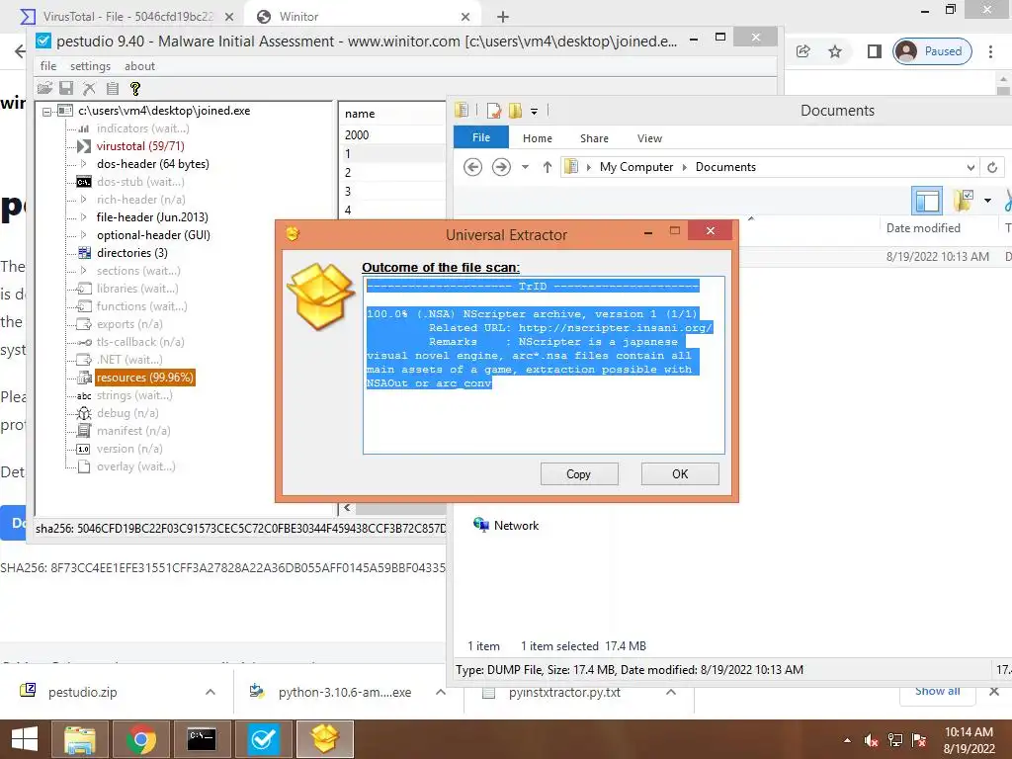The image size is (1012, 759).
Task: Click the scissors icon in pestudio toolbar
Action: point(89,88)
